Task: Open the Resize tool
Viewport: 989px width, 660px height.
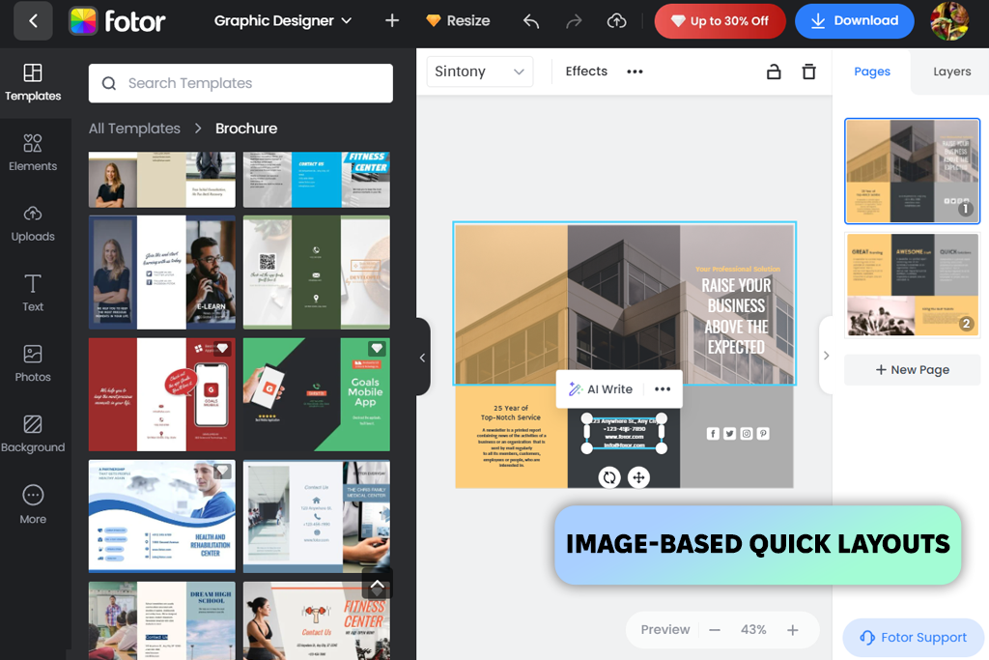Action: pos(458,21)
